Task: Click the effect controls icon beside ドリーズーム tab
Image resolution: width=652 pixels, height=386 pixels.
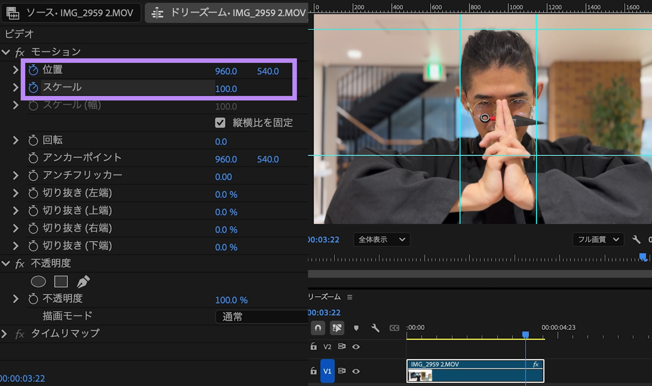Action: pos(158,13)
